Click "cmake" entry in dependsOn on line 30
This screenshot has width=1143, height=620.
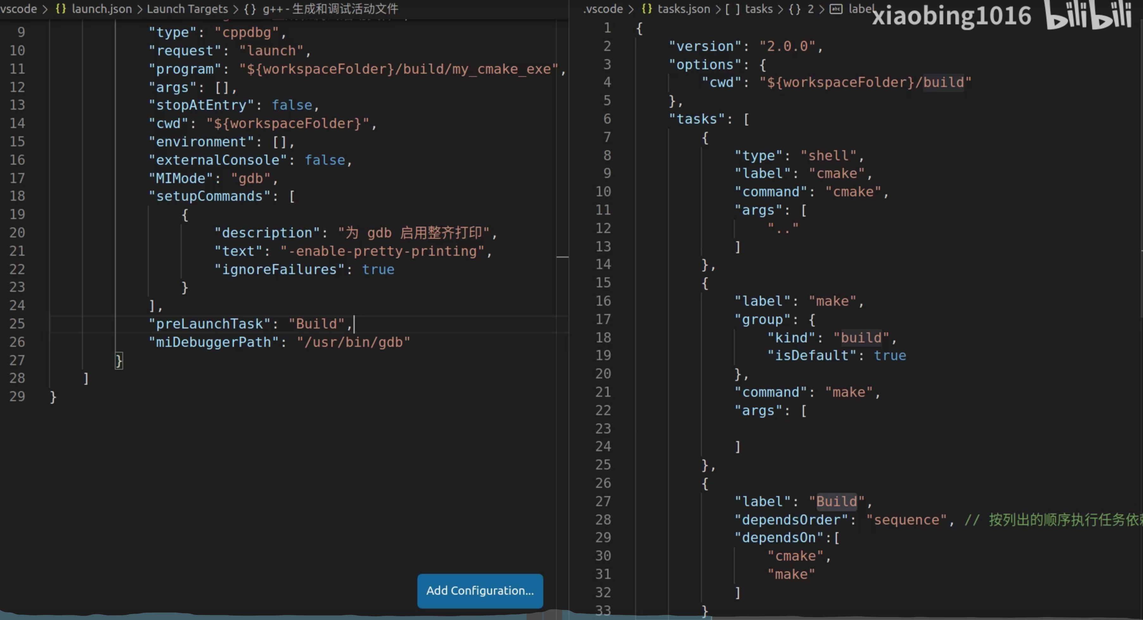coord(796,556)
